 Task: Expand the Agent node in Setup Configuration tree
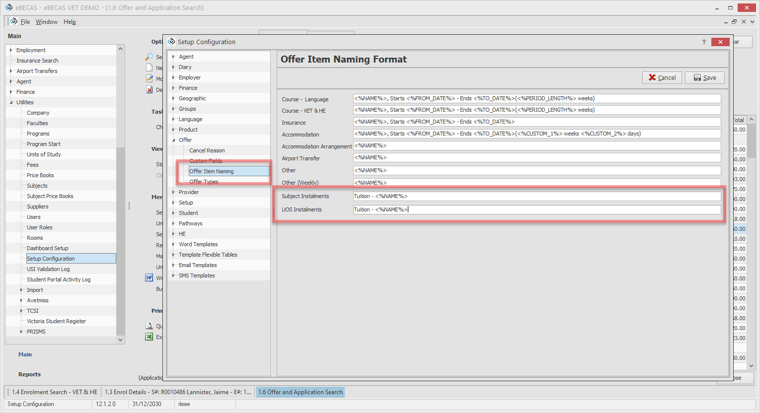click(x=173, y=57)
